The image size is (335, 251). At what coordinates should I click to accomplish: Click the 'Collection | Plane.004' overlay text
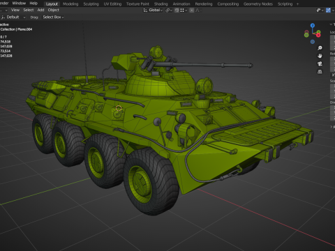point(16,29)
